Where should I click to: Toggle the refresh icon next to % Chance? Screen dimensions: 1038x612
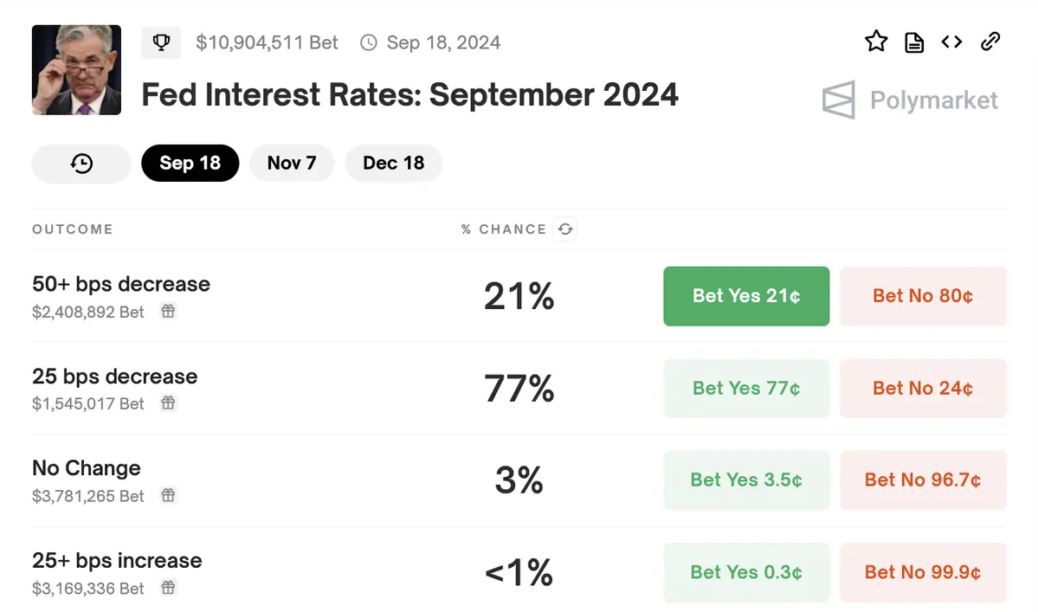click(x=566, y=229)
